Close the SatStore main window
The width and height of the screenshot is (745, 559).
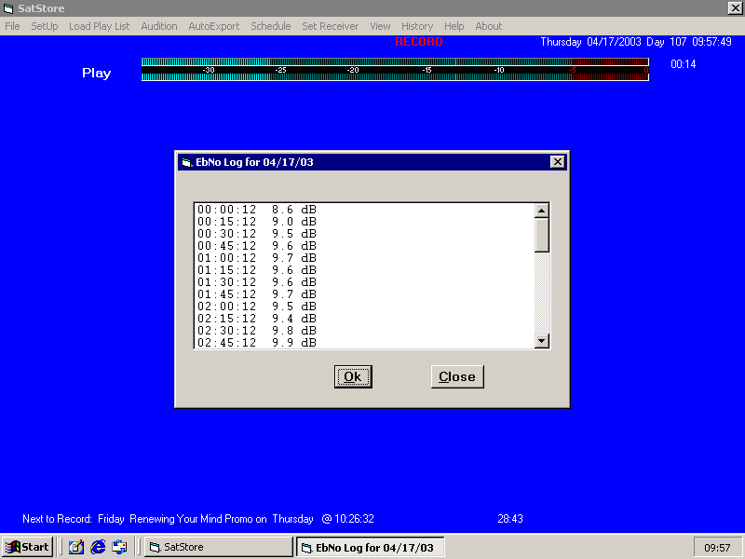click(735, 8)
